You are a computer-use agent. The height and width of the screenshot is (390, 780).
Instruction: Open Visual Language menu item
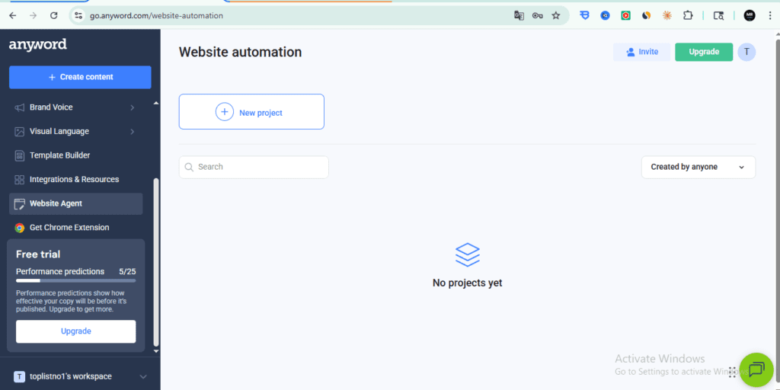pos(75,131)
